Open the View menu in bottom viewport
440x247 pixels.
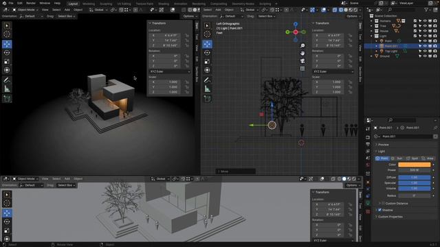45,178
